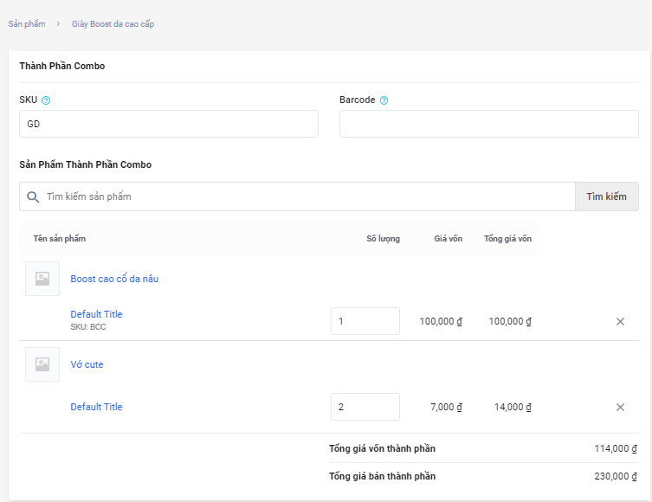Open the Boost cao cổ da nâu product link
The width and height of the screenshot is (652, 502).
coord(114,279)
